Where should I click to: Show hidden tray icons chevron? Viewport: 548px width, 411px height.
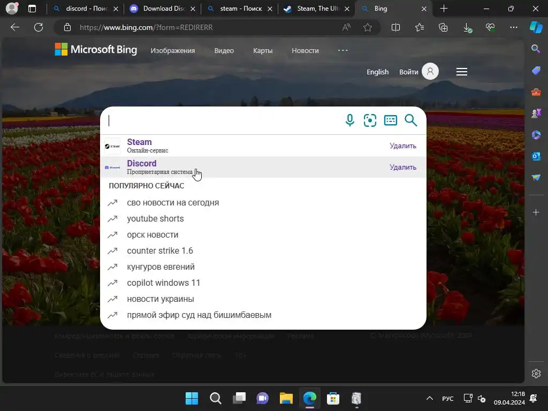point(430,398)
